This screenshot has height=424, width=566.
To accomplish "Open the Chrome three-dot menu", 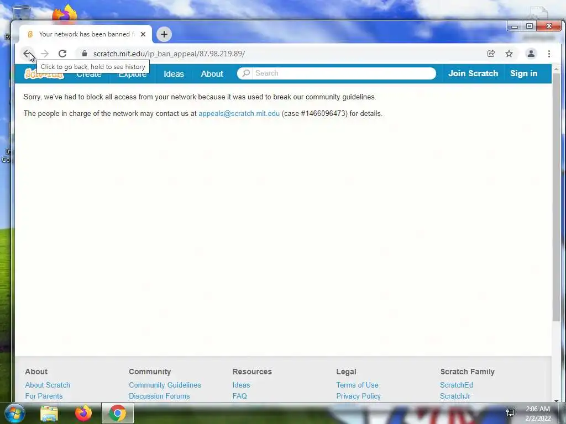I will tap(549, 54).
